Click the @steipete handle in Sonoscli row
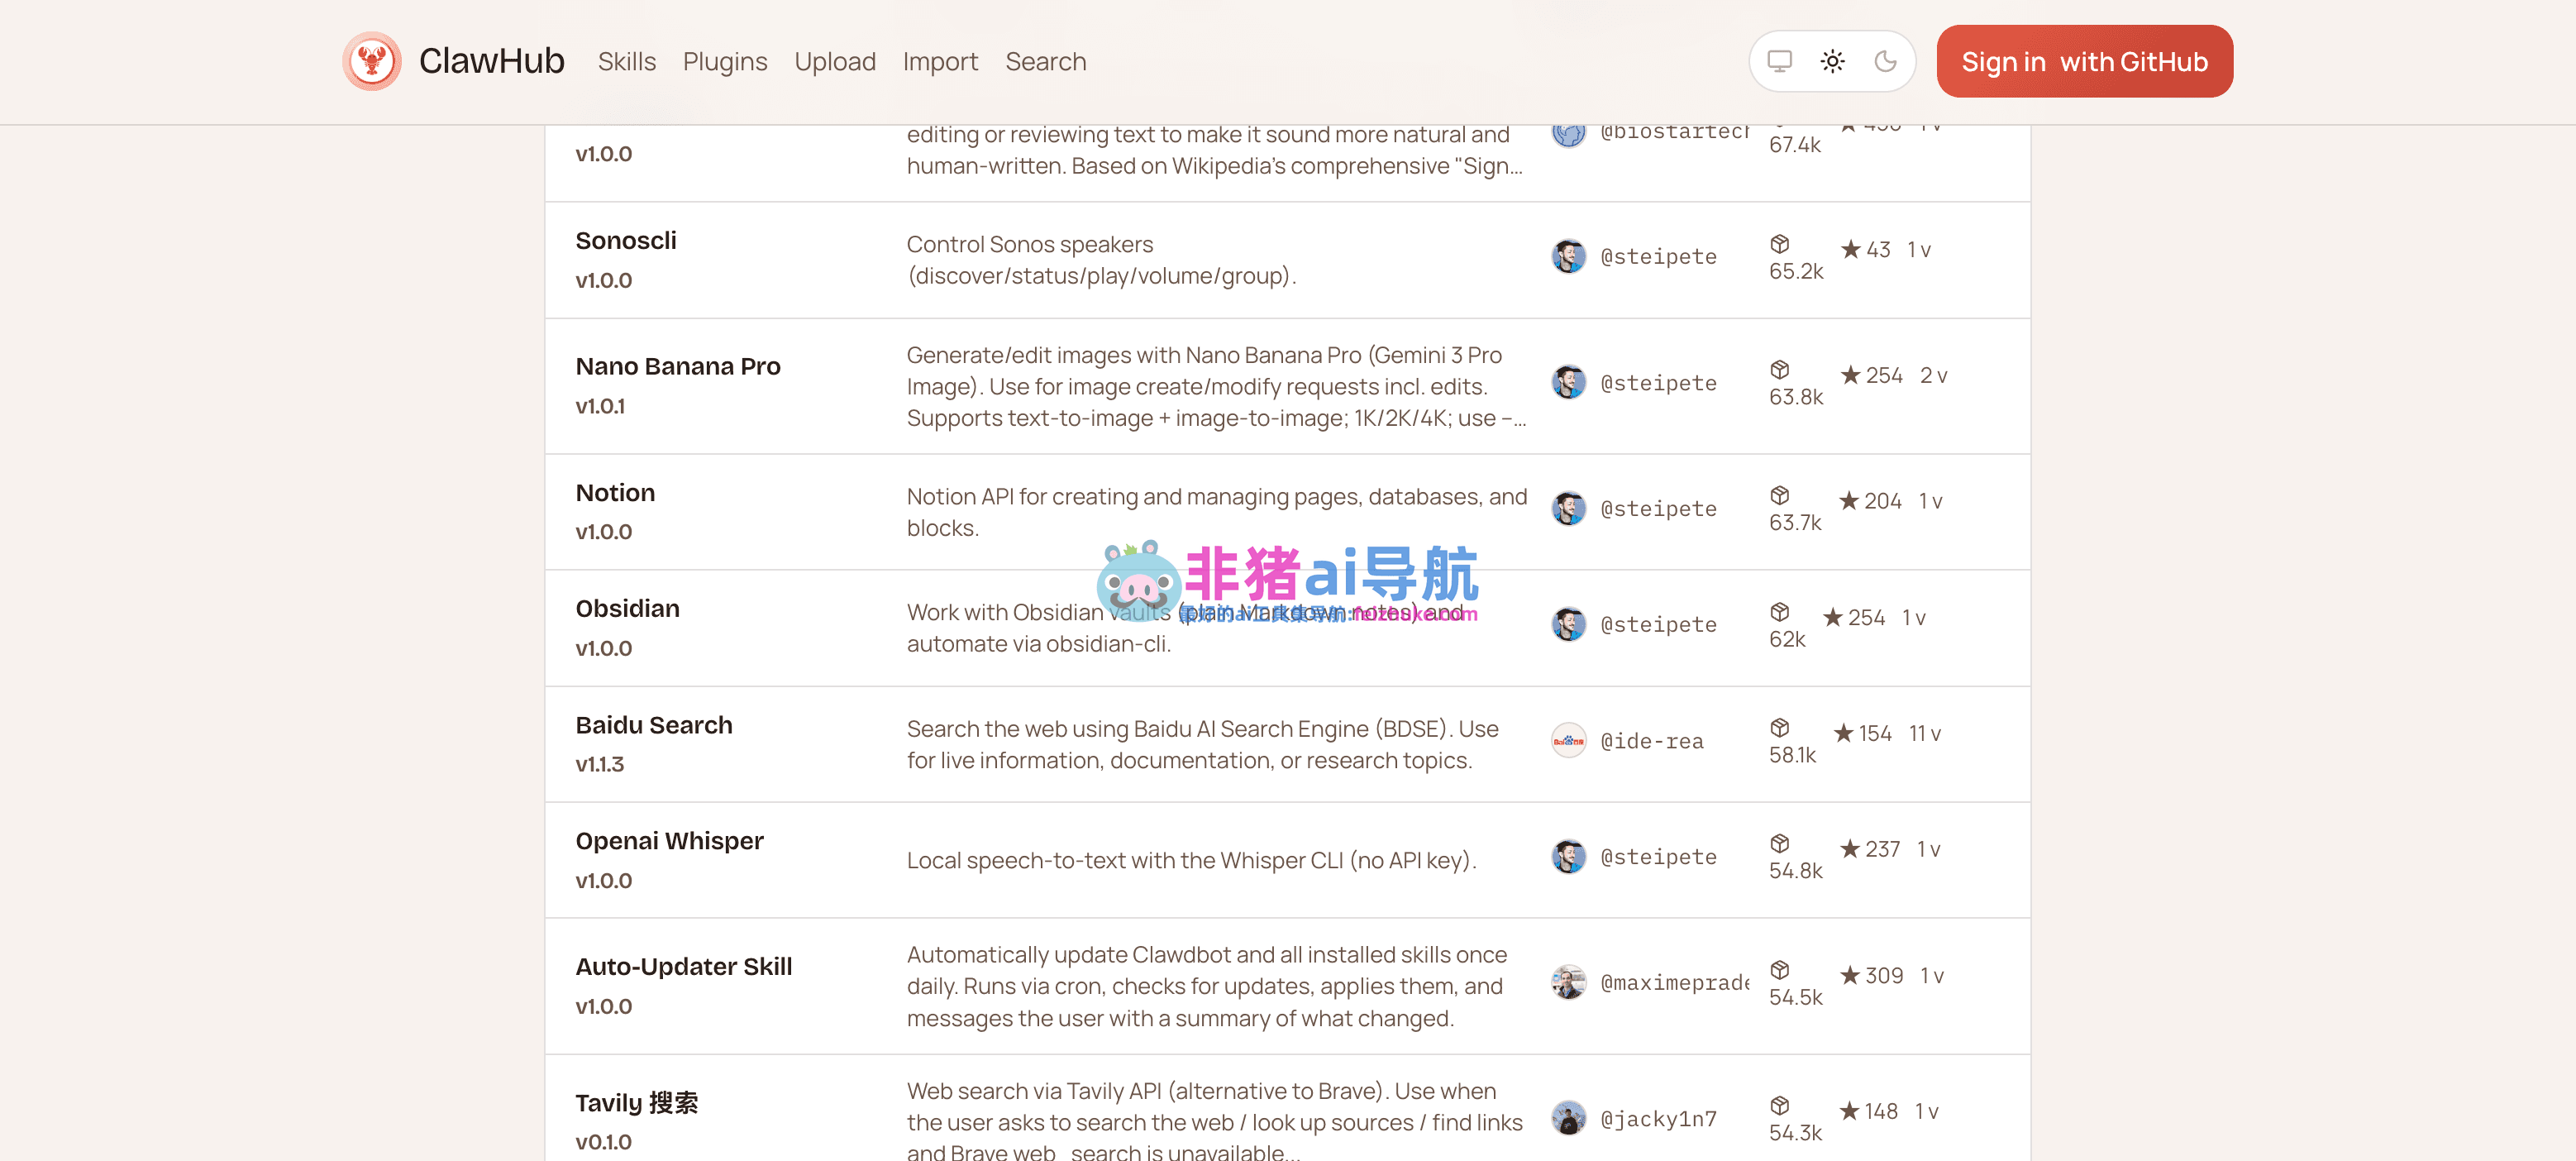2576x1161 pixels. coord(1658,257)
